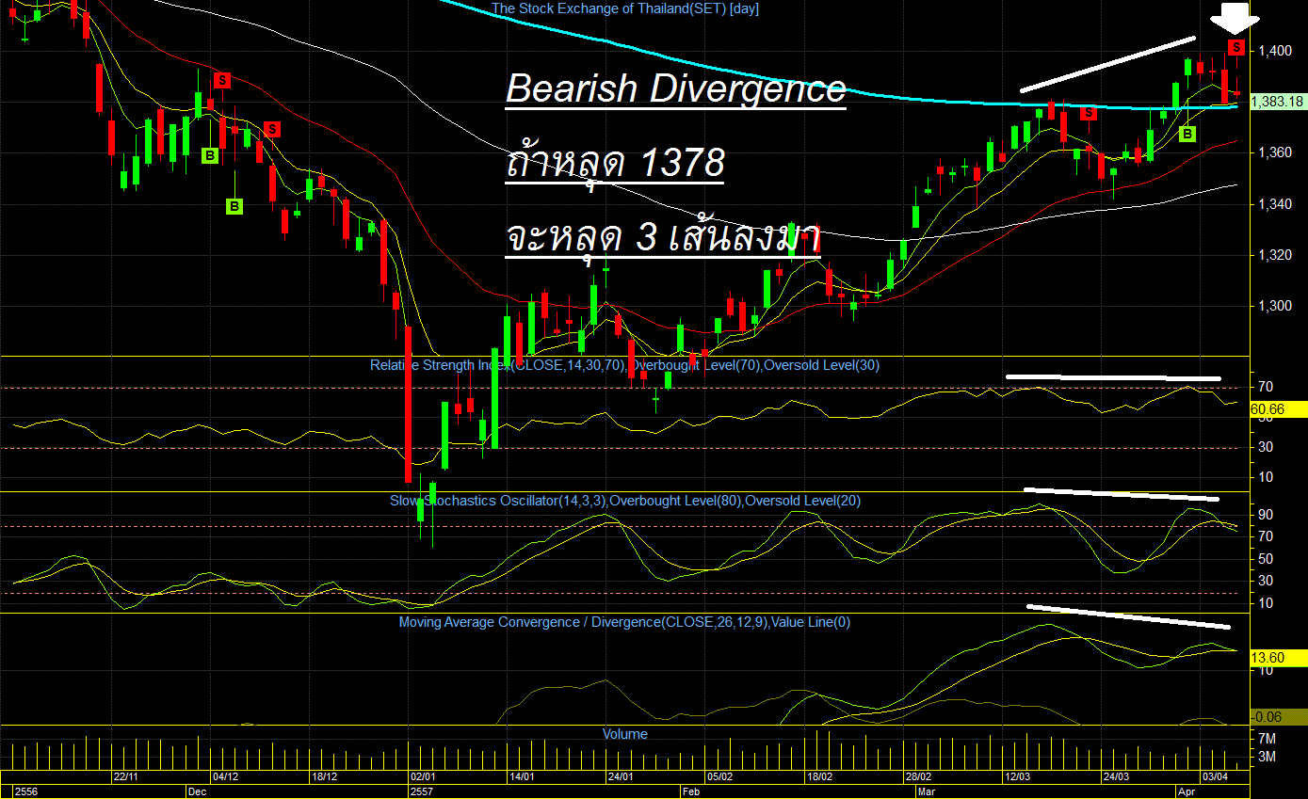Click the Dec month label
Screen dimensions: 1308x799
[199, 792]
